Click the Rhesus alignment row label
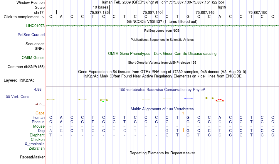Viewport: 279px width, 164px height. (38, 122)
